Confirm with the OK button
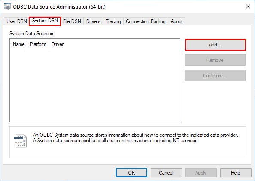Image resolution: width=255 pixels, height=181 pixels. [131, 173]
